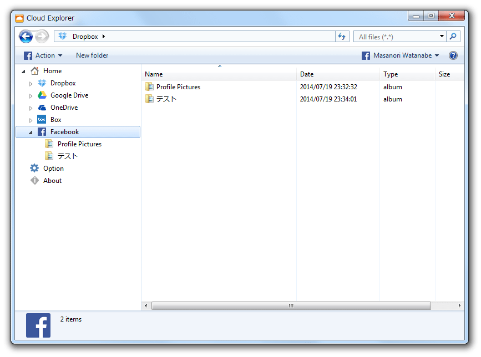The width and height of the screenshot is (481, 357).
Task: Click the Dropbox icon in address bar
Action: pyautogui.click(x=63, y=37)
